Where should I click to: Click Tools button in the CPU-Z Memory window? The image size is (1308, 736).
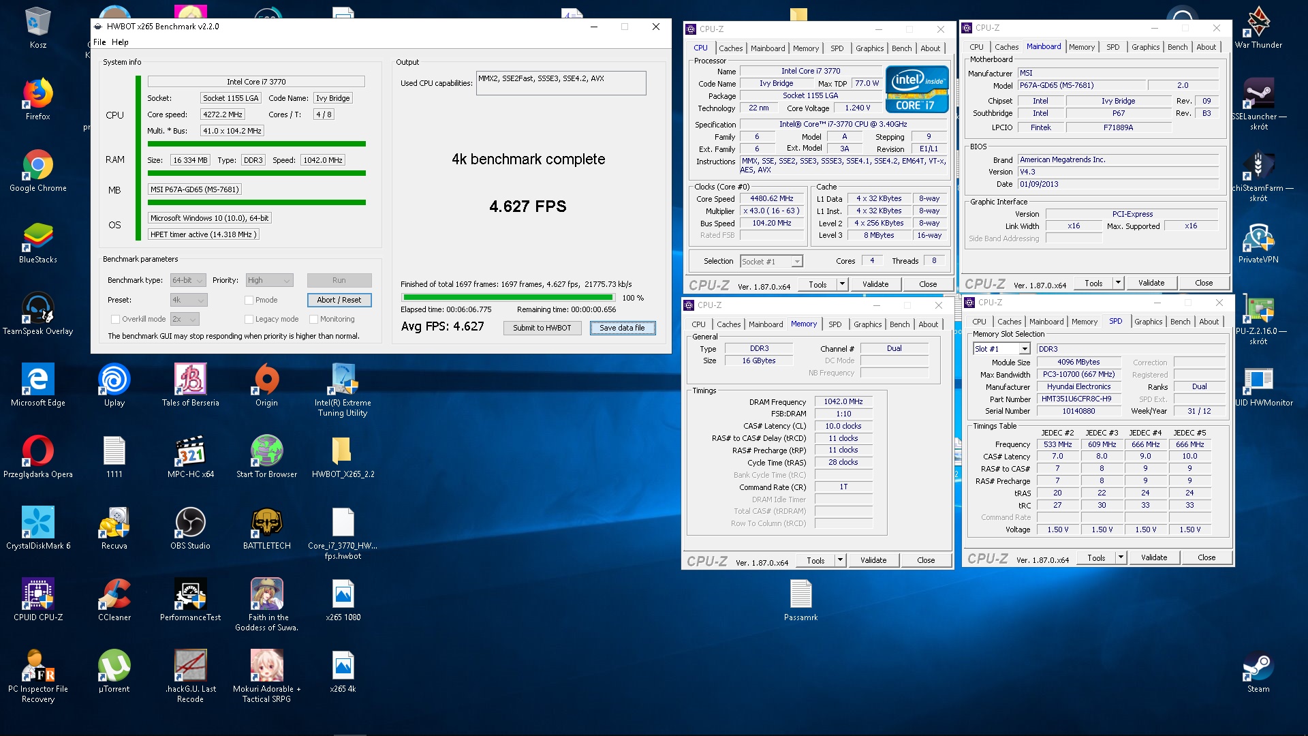(815, 561)
